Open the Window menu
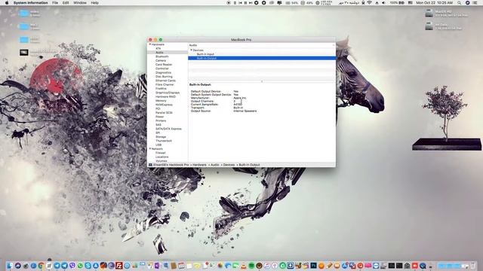The image size is (483, 271). coord(80,3)
